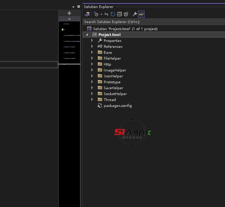The image size is (225, 207).
Task: Click the Pending Changes Filter clock icon
Action: click(96, 14)
